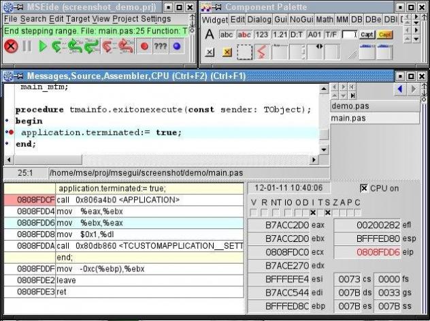Uncheck the 'CPU on' checkbox
Screen dimensions: 430x321
click(364, 188)
